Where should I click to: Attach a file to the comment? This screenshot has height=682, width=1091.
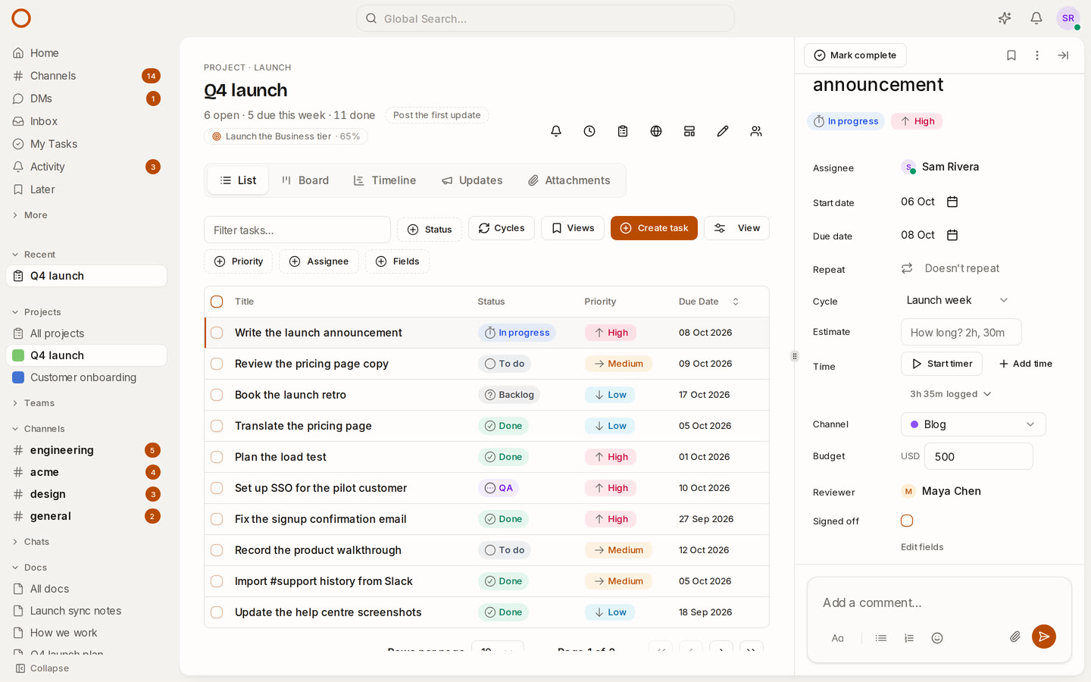tap(1015, 637)
